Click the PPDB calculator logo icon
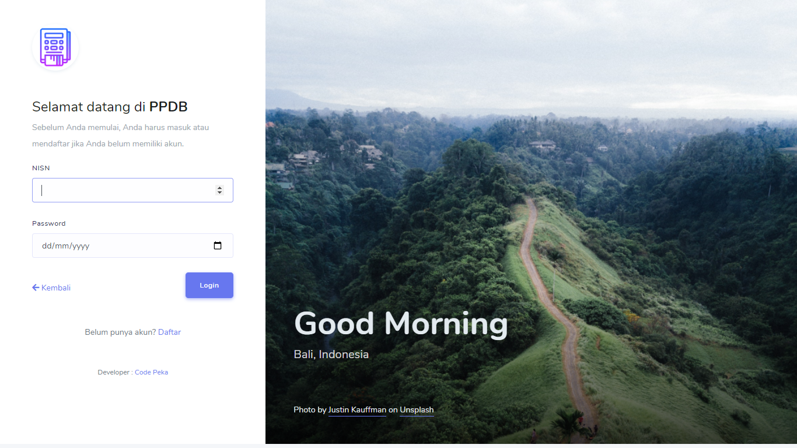The width and height of the screenshot is (797, 448). coord(55,47)
